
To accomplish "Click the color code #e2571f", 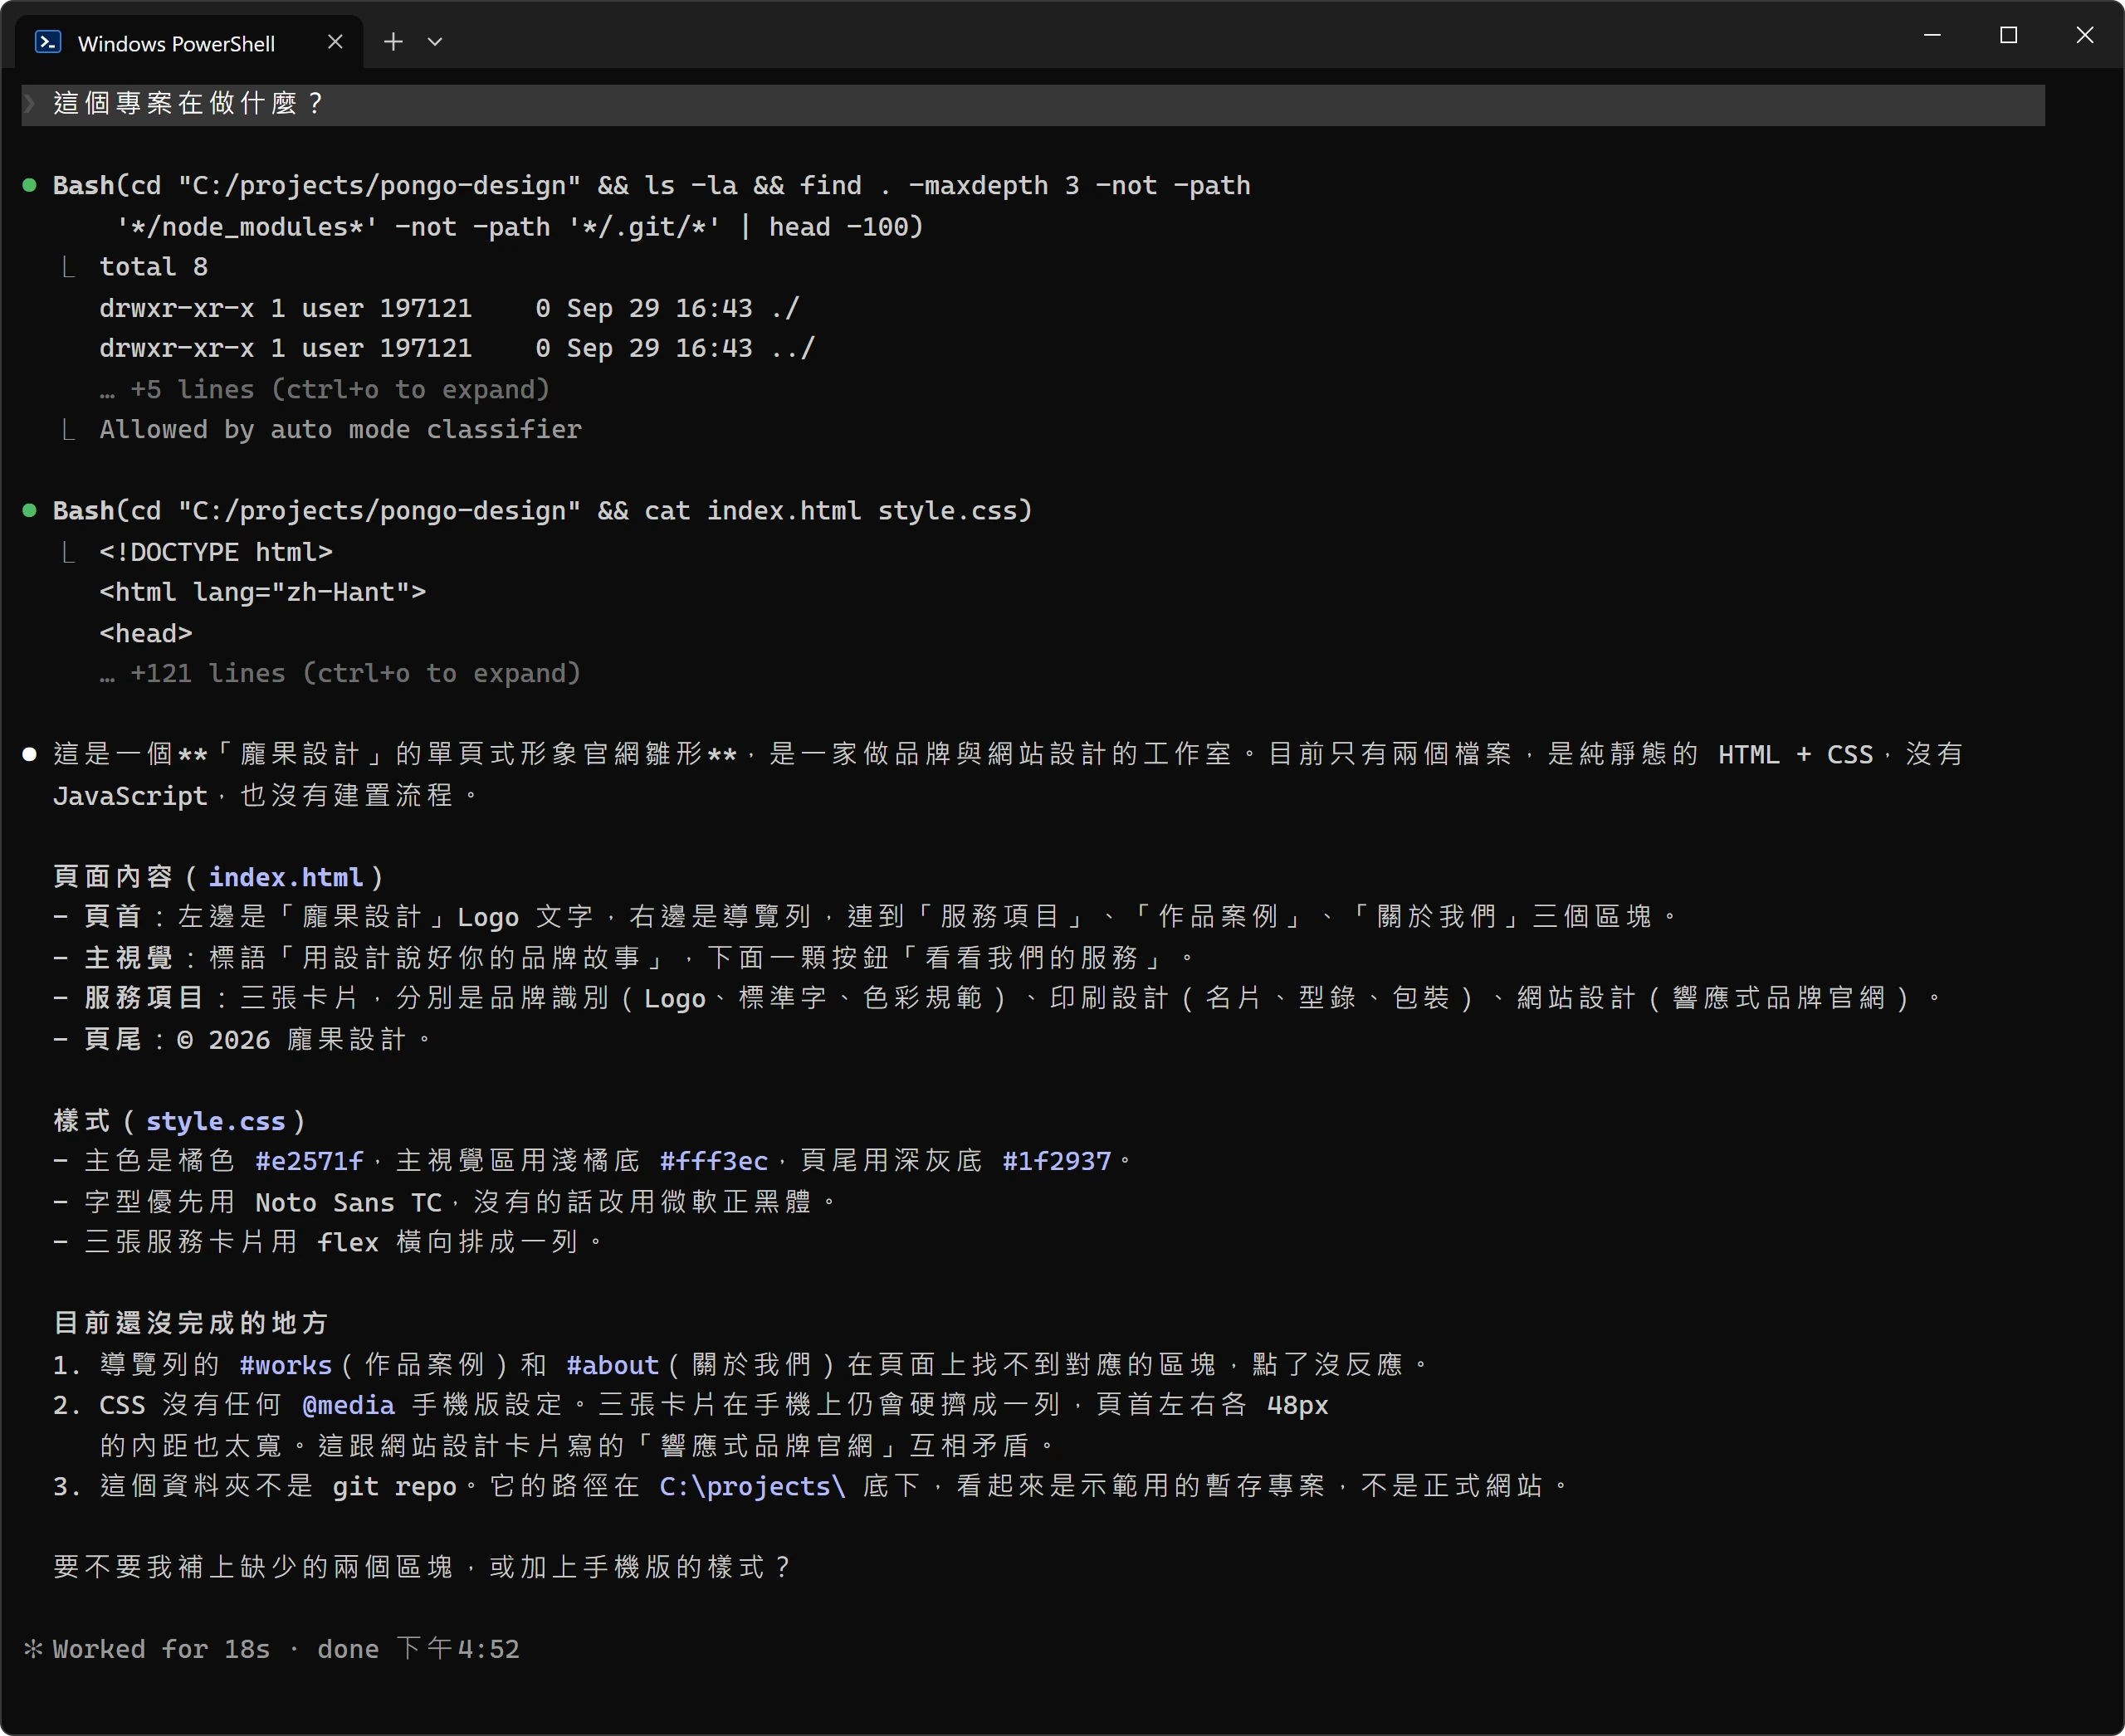I will click(x=309, y=1161).
